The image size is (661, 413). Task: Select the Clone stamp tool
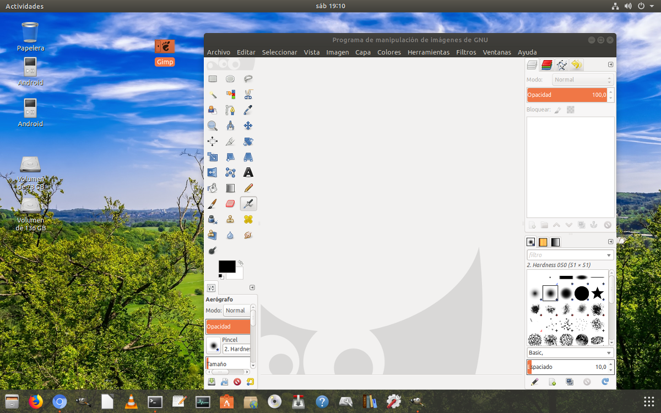click(230, 219)
